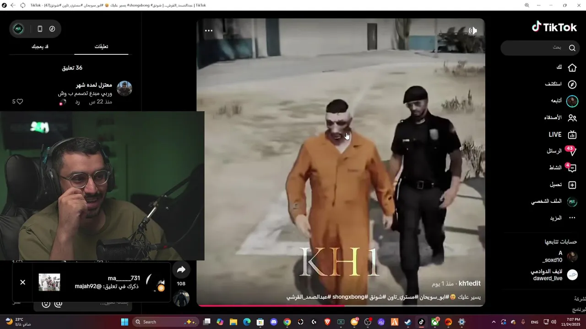Reply (رد) to the top comment
Viewport: 586px width, 329px height.
77,102
